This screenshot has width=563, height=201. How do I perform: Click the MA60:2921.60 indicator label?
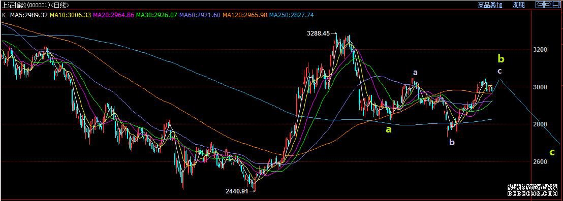coord(200,15)
